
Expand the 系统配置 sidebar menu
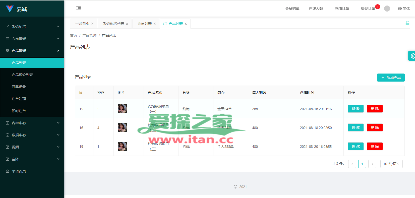(x=32, y=27)
